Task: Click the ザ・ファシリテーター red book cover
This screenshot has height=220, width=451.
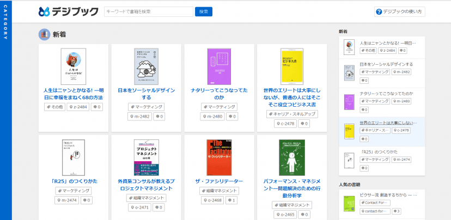Action: pyautogui.click(x=219, y=157)
